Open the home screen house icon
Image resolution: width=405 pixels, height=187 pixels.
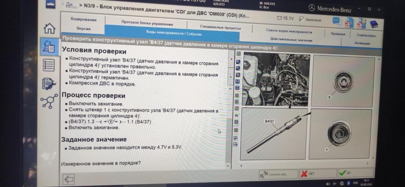click(x=49, y=29)
